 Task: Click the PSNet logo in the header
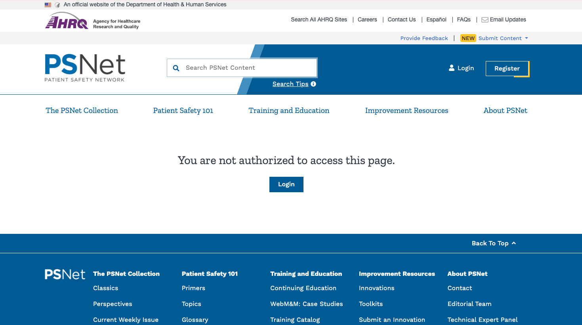85,68
